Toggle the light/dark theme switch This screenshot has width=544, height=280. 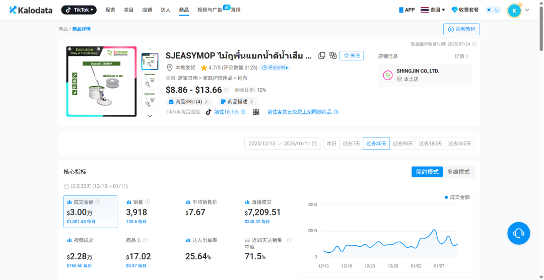(493, 10)
